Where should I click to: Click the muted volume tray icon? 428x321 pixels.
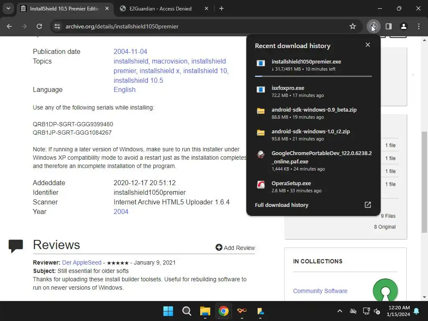coord(377,311)
